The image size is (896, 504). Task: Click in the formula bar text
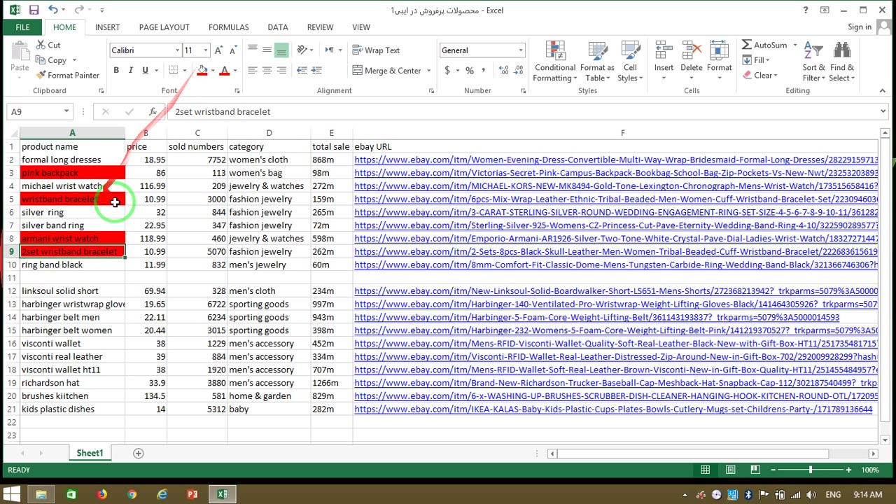223,111
